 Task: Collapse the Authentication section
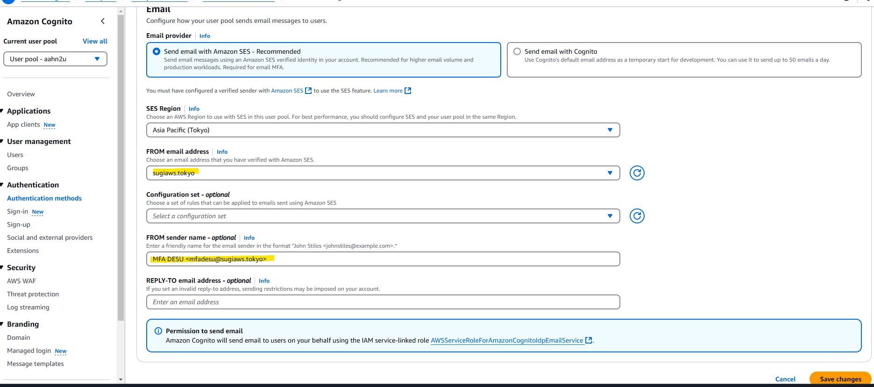coord(2,185)
